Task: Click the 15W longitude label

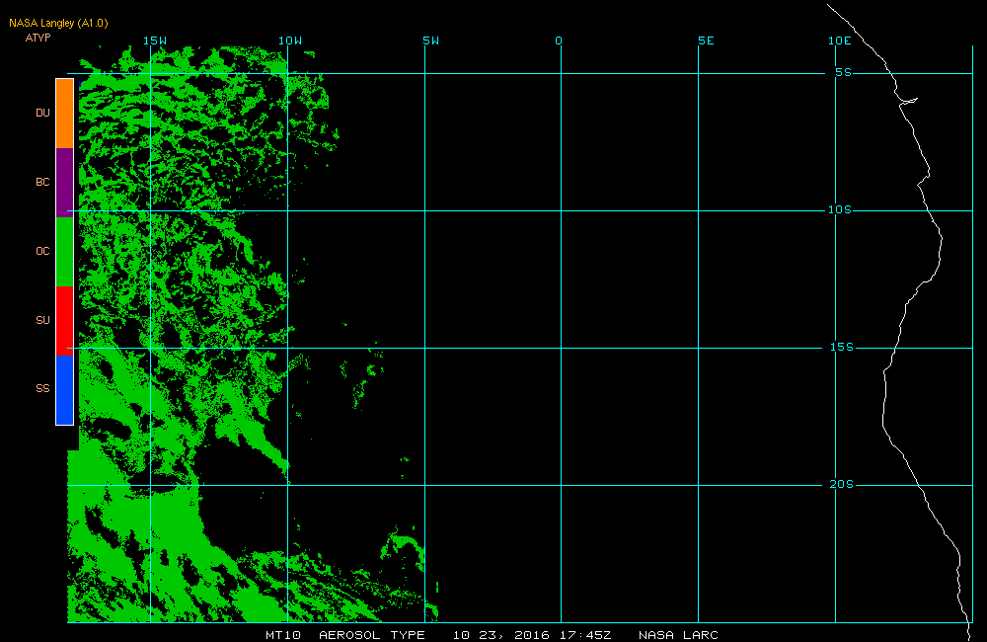Action: [154, 40]
